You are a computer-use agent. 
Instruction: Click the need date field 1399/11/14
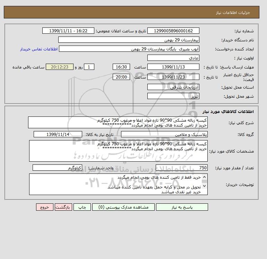pyautogui.click(x=58, y=134)
